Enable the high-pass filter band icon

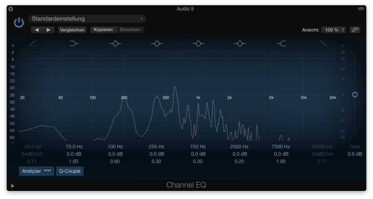click(x=33, y=44)
